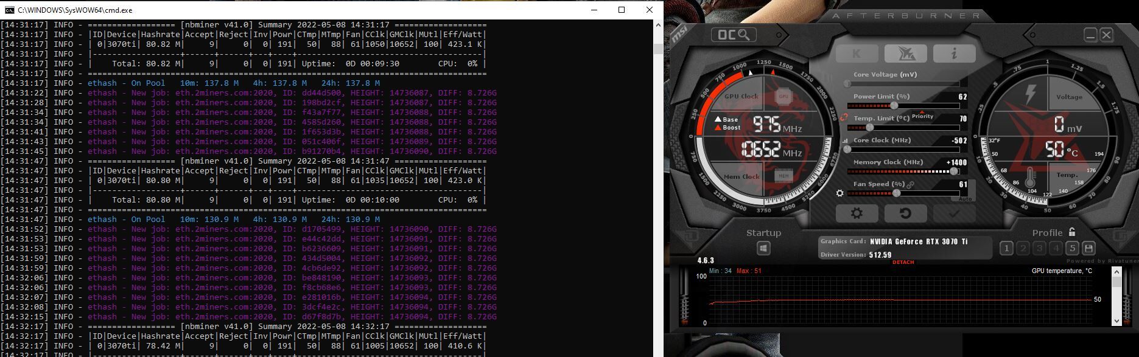
Task: Click the thermometer temperature icon
Action: (1029, 178)
